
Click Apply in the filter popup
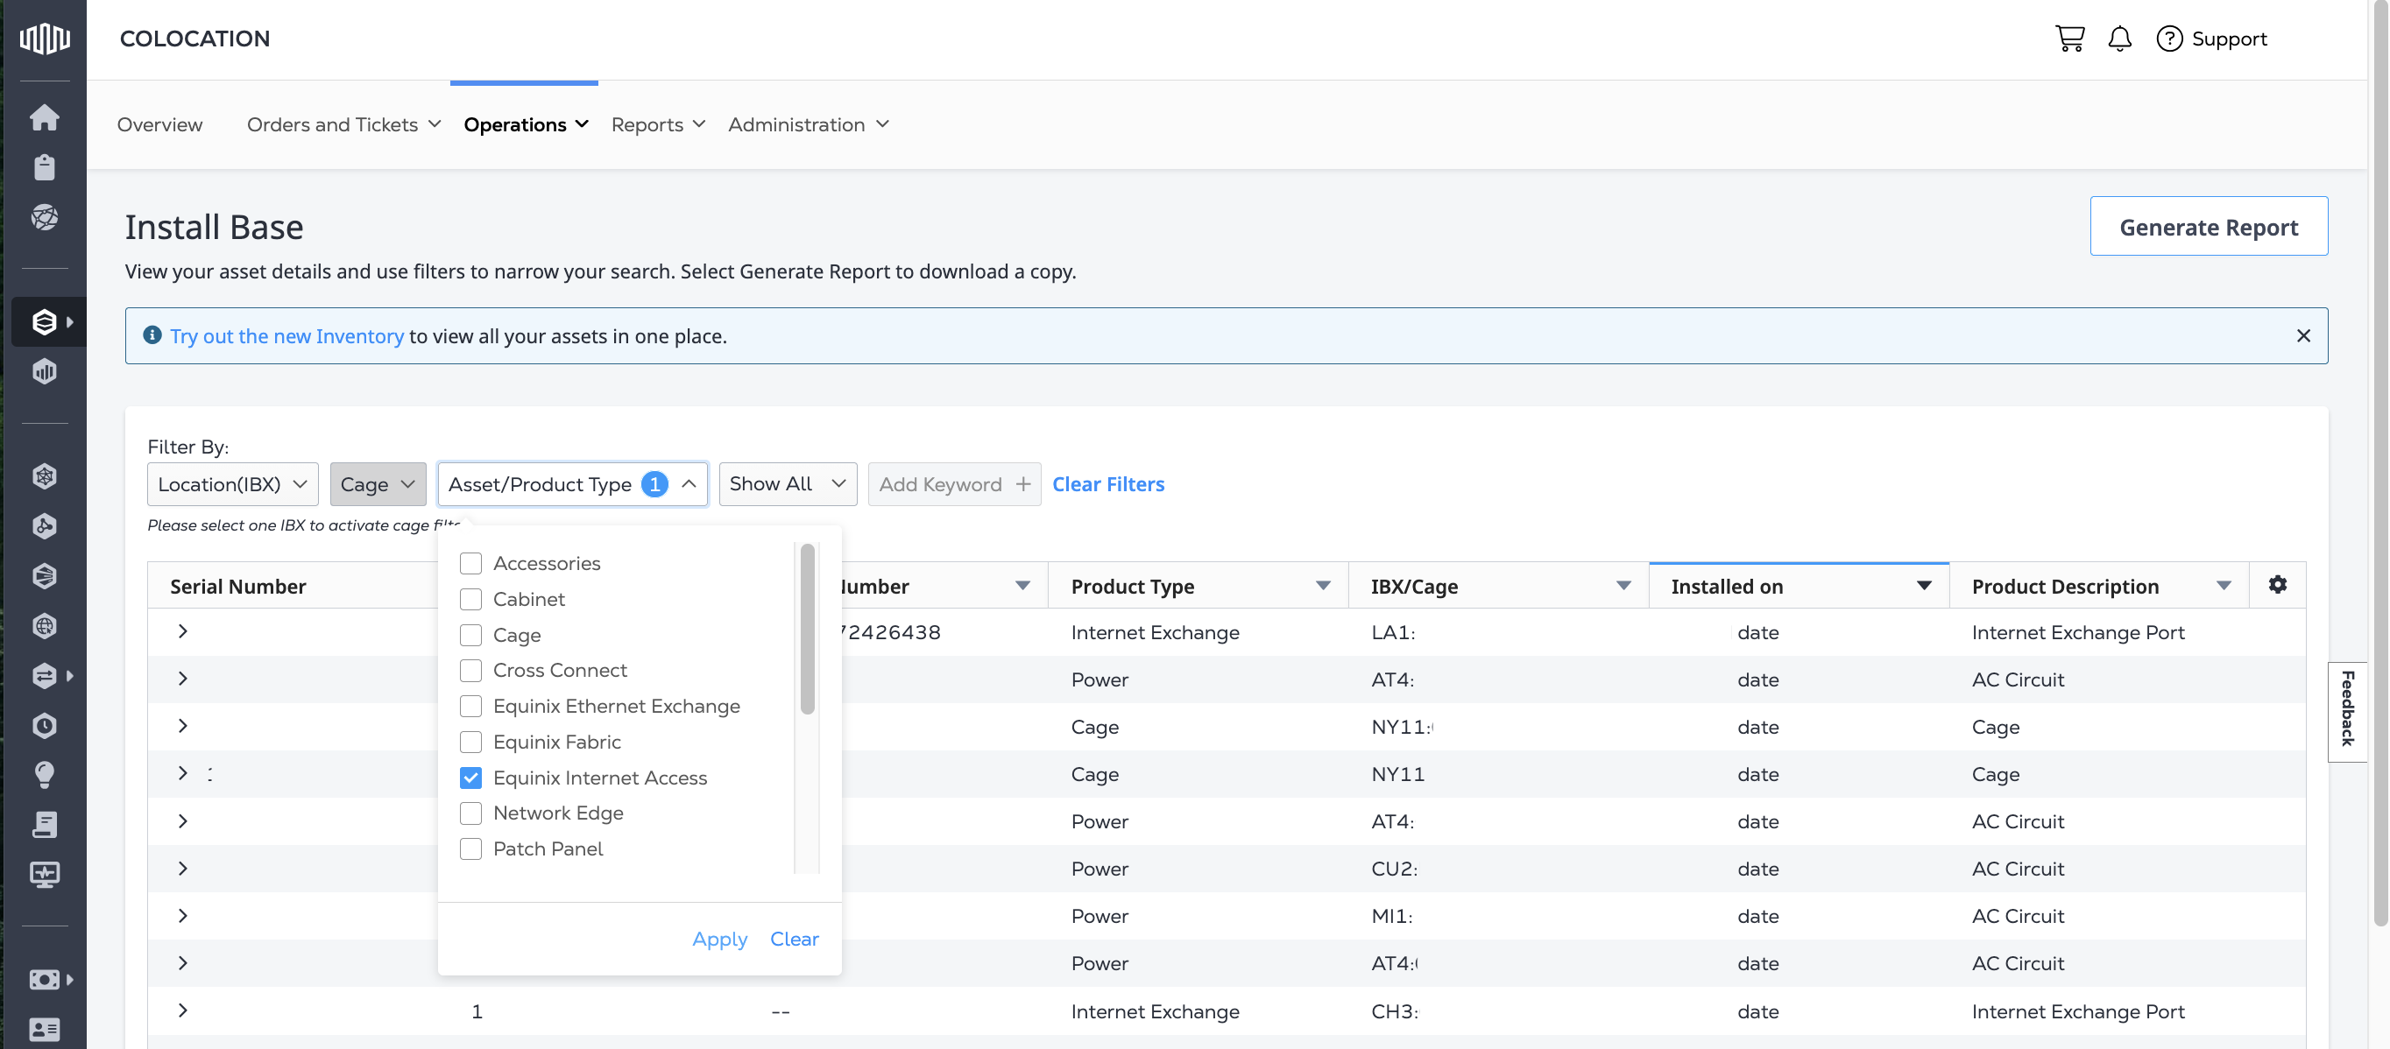[x=719, y=939]
